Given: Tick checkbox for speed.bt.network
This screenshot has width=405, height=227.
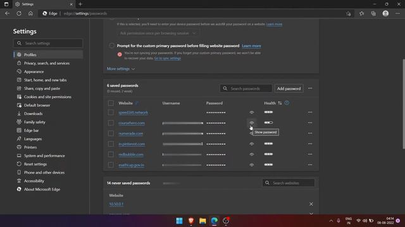Looking at the screenshot, I should click(x=111, y=112).
